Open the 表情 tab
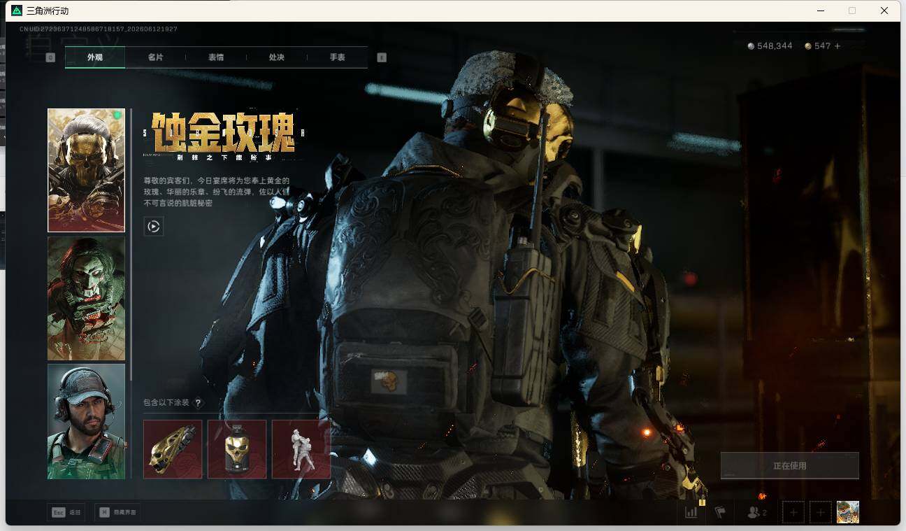Screen dimensions: 906x531 click(216, 57)
